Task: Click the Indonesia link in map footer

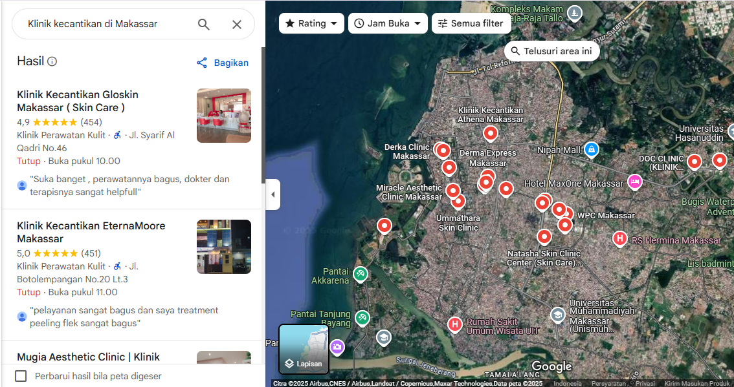Action: point(568,383)
